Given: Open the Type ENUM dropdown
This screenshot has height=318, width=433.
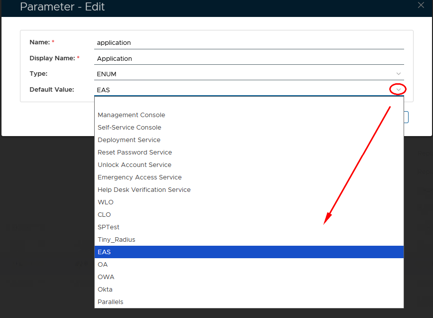Looking at the screenshot, I should 398,74.
